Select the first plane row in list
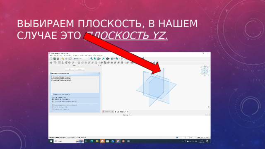The image size is (265, 149). [61, 77]
